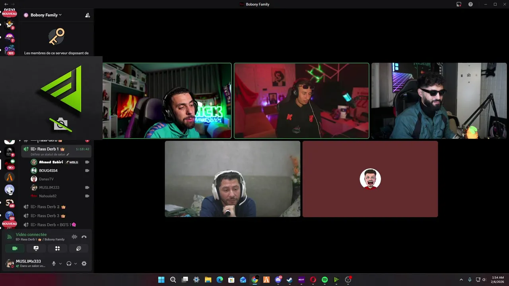
Task: Go back with the left arrow
Action: coord(6,4)
